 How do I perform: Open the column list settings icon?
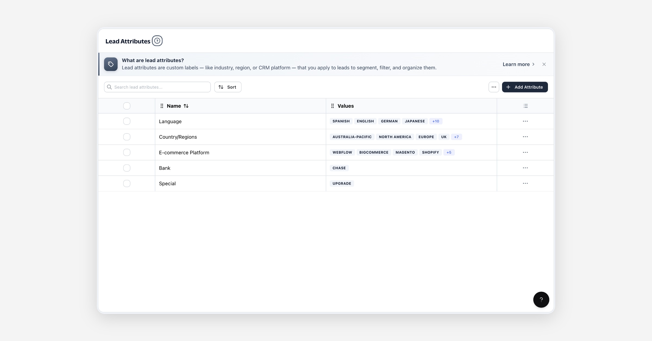pos(525,106)
